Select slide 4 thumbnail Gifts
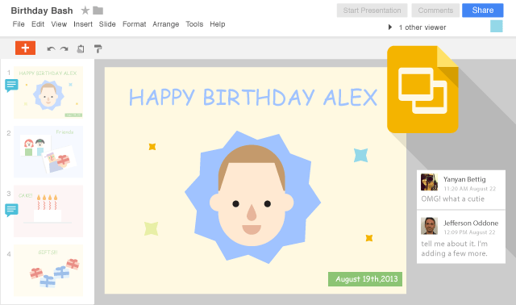This screenshot has width=516, height=305. [x=48, y=270]
